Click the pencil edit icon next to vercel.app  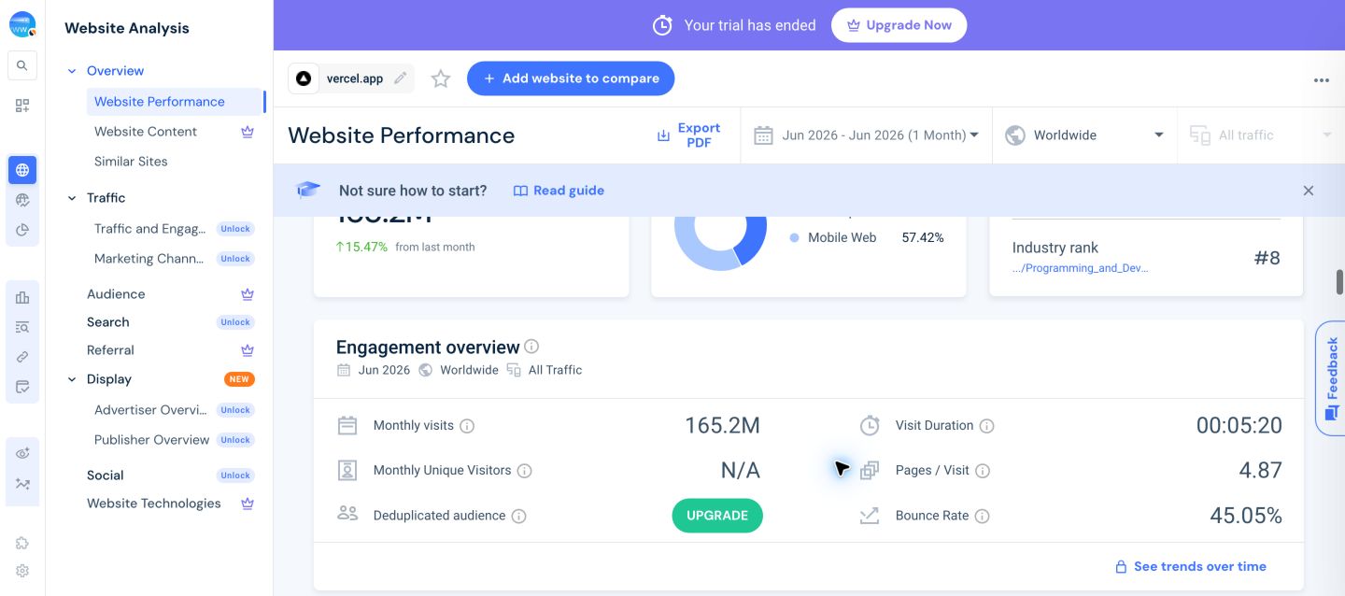[401, 78]
